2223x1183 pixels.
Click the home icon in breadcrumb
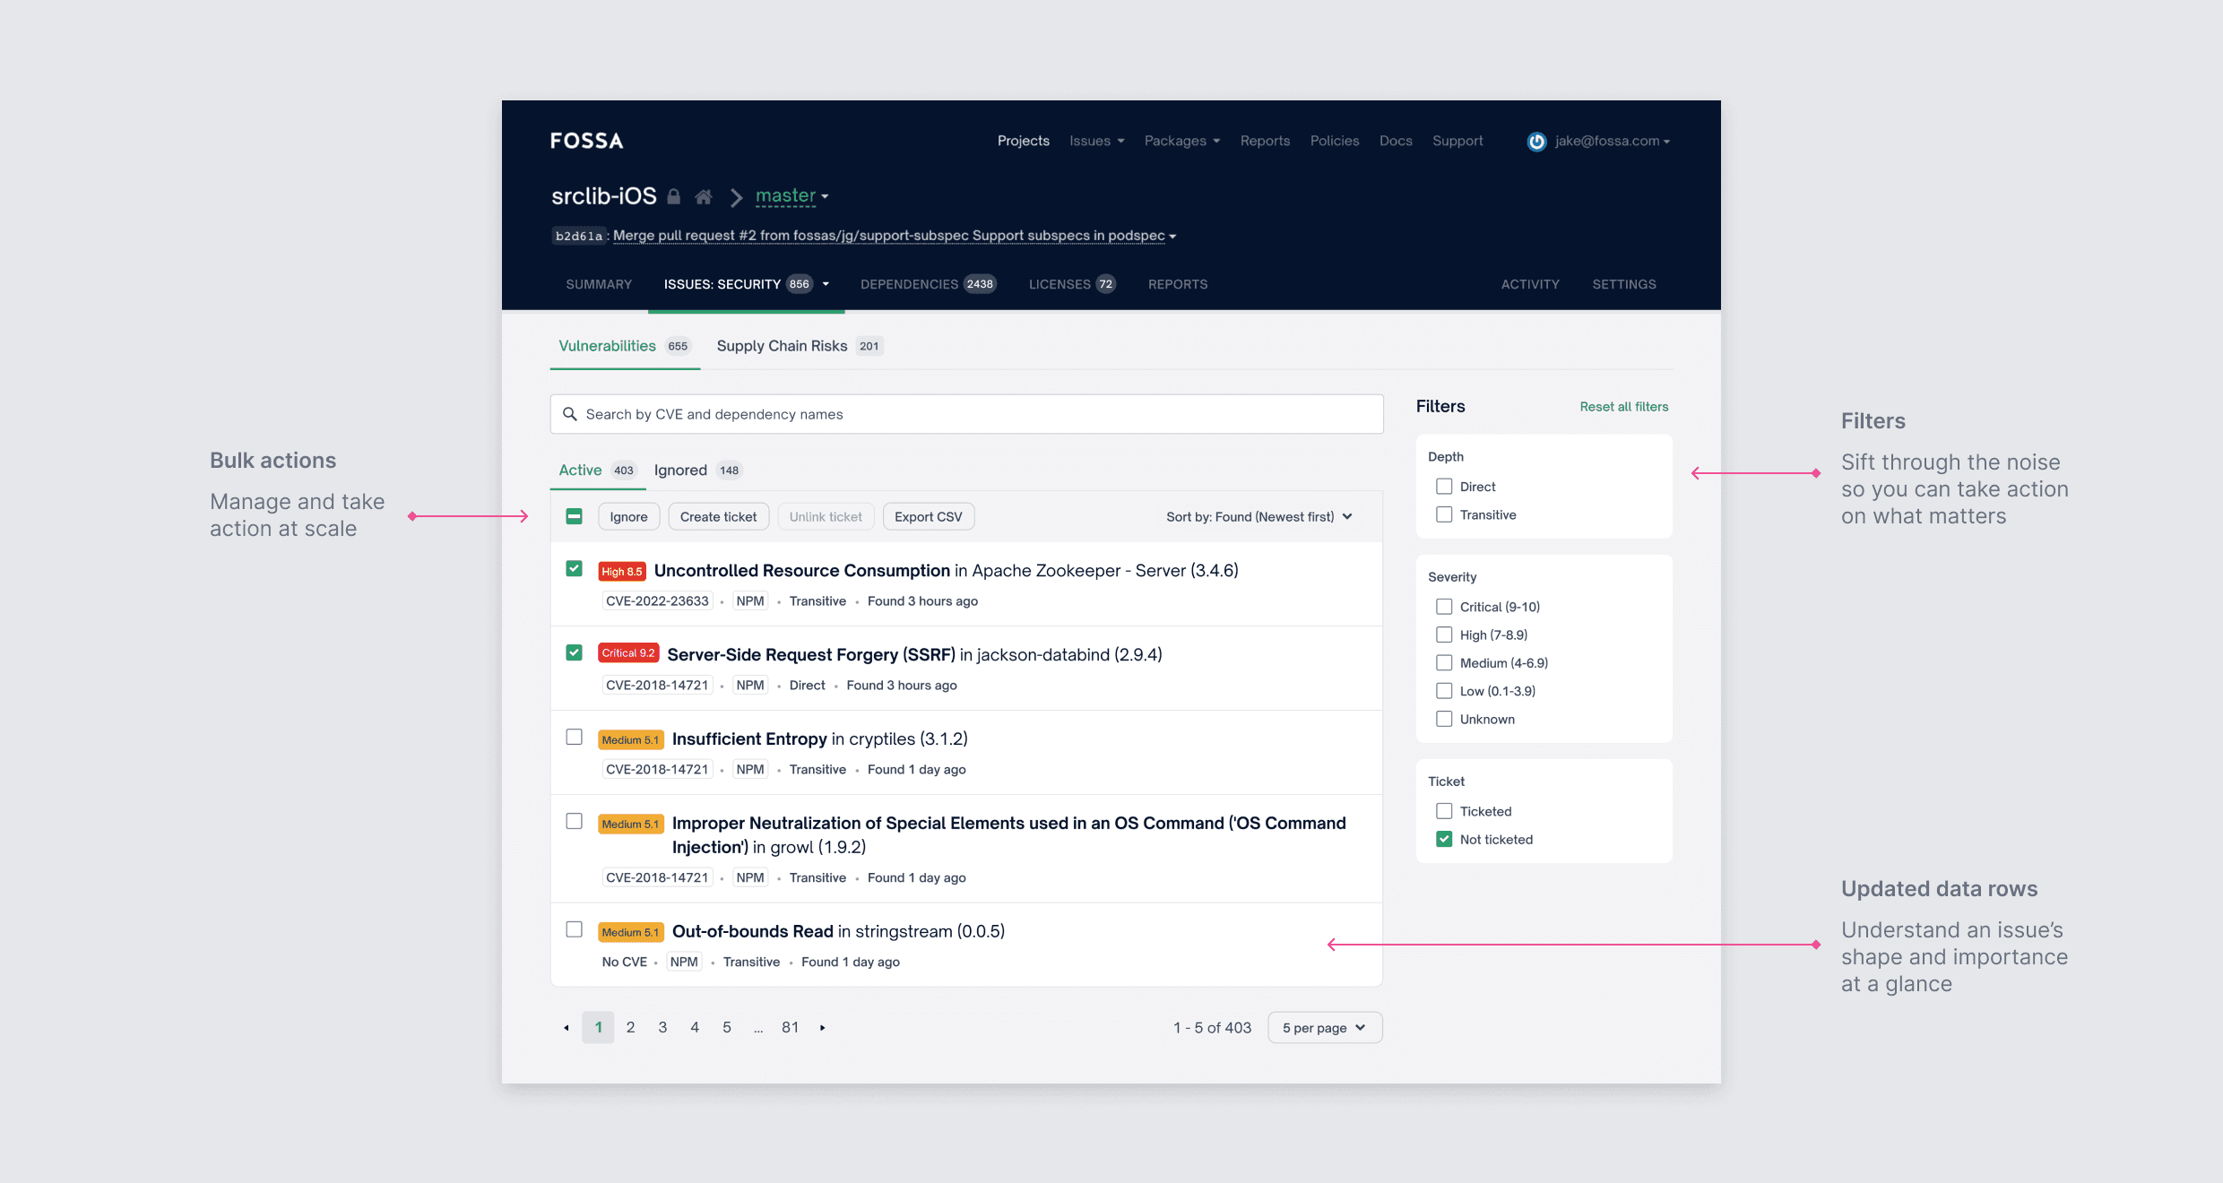(x=704, y=196)
